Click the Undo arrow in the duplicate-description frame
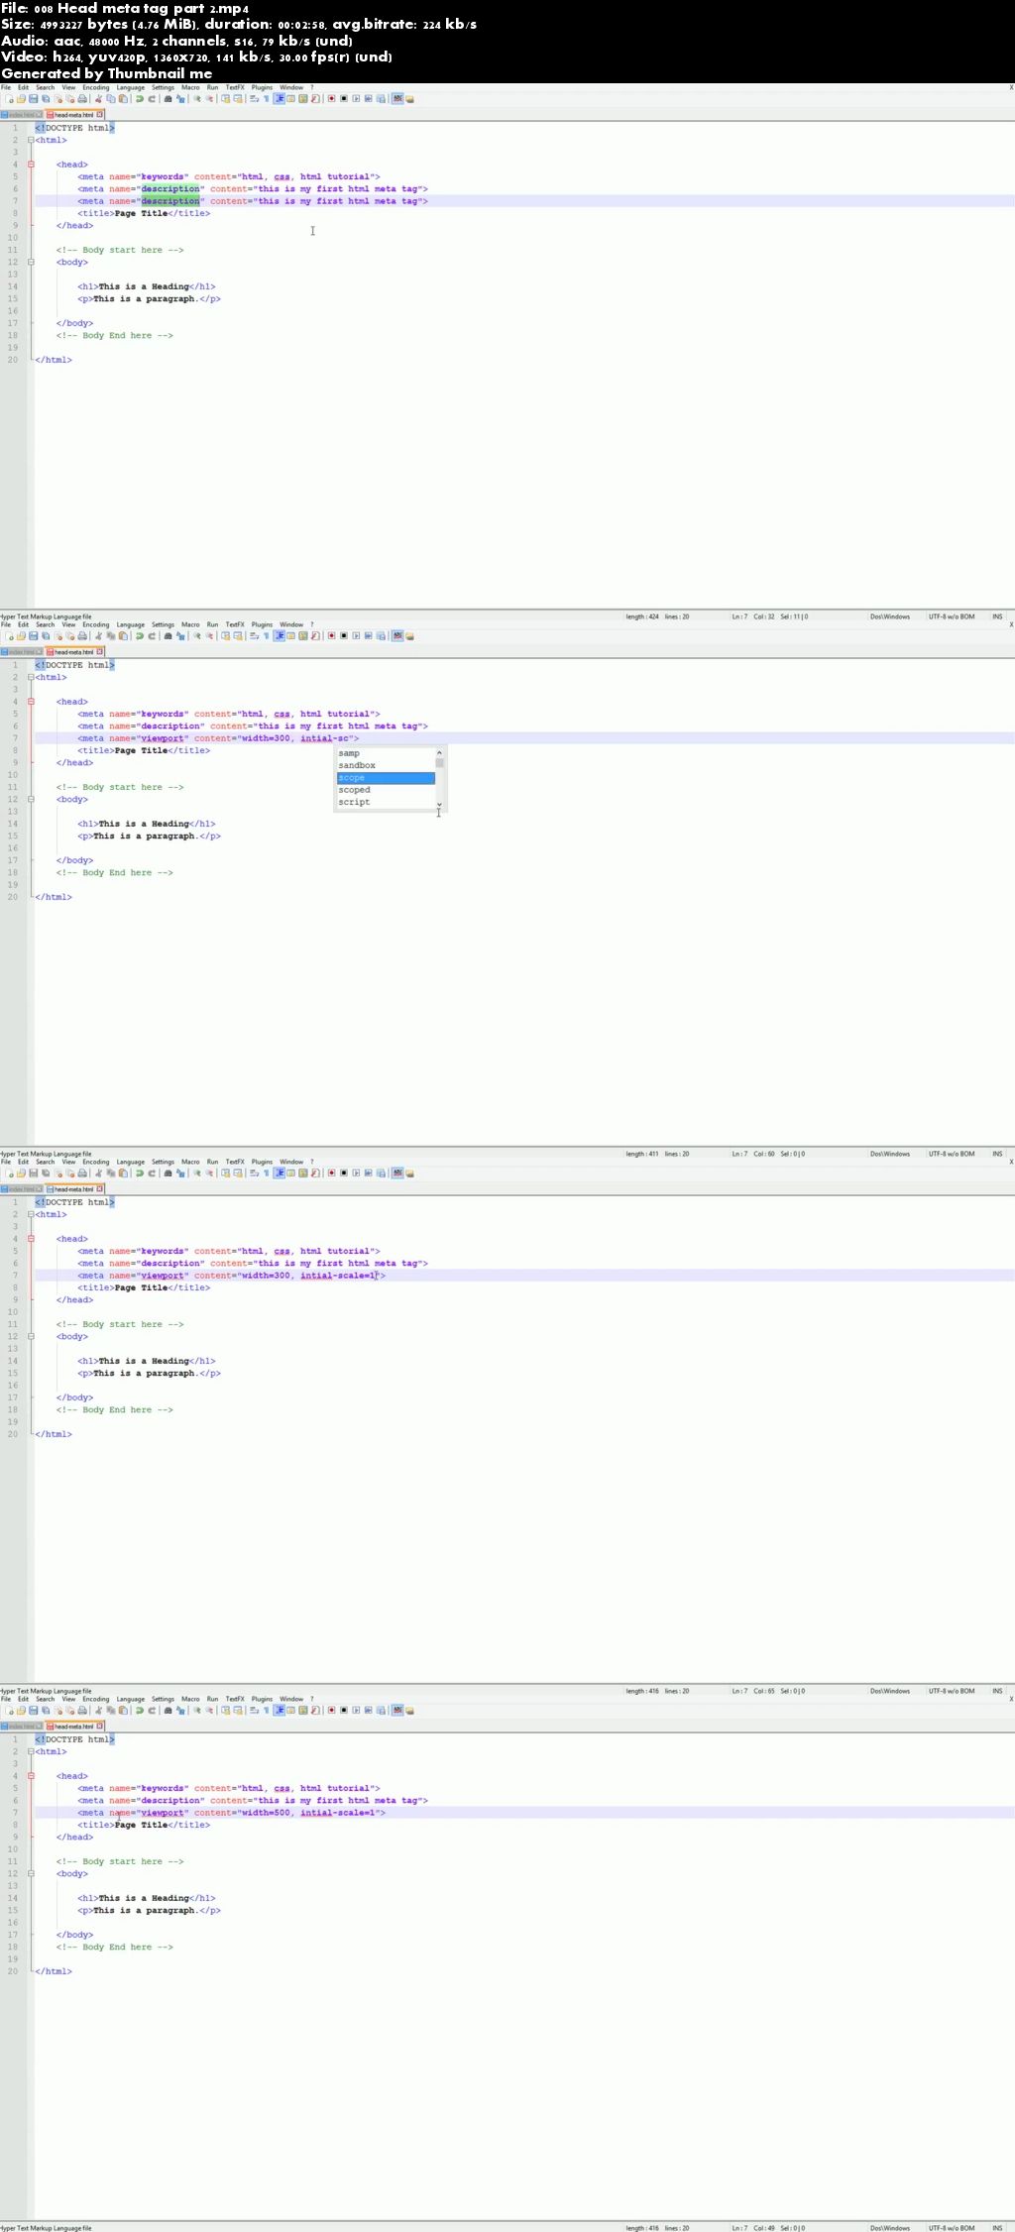 point(140,98)
